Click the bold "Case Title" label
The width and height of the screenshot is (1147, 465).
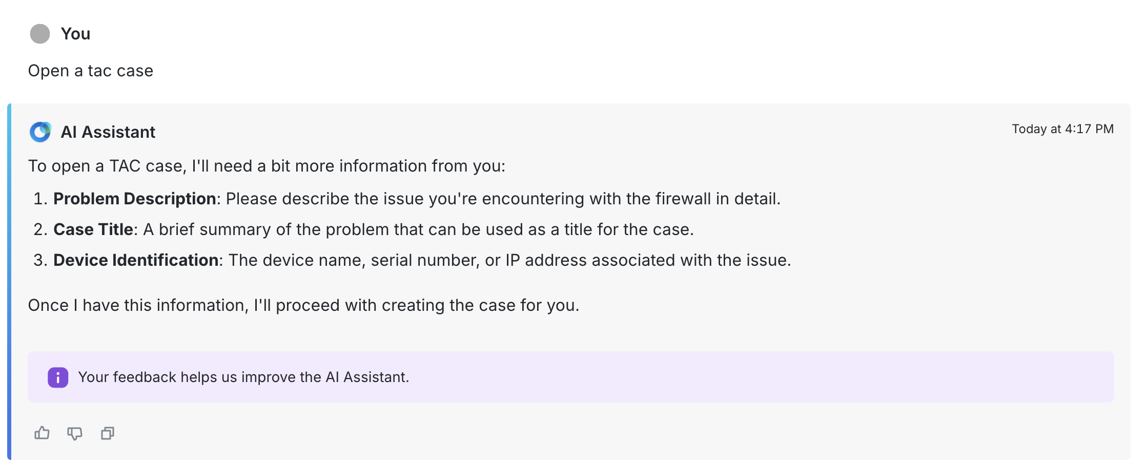(x=93, y=229)
